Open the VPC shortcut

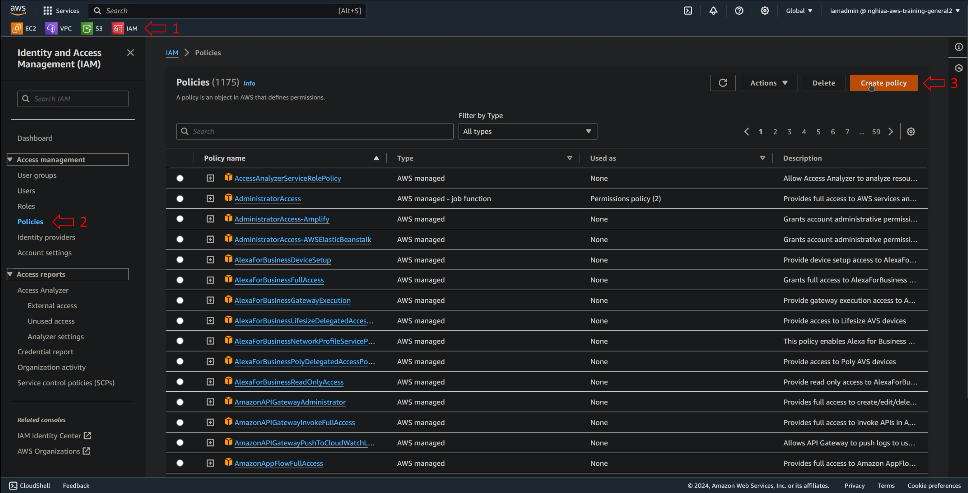point(58,28)
